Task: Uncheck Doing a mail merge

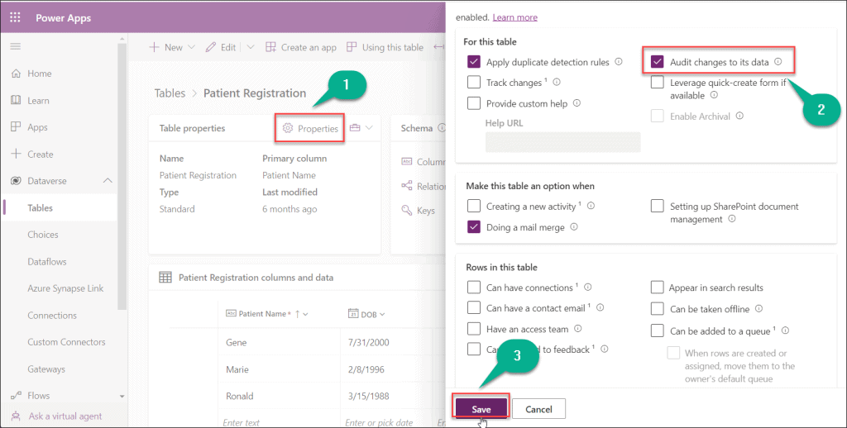Action: coord(474,226)
